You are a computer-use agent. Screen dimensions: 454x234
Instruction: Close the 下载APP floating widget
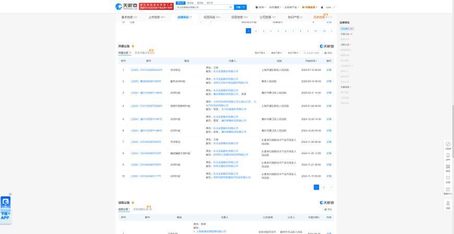click(10, 194)
